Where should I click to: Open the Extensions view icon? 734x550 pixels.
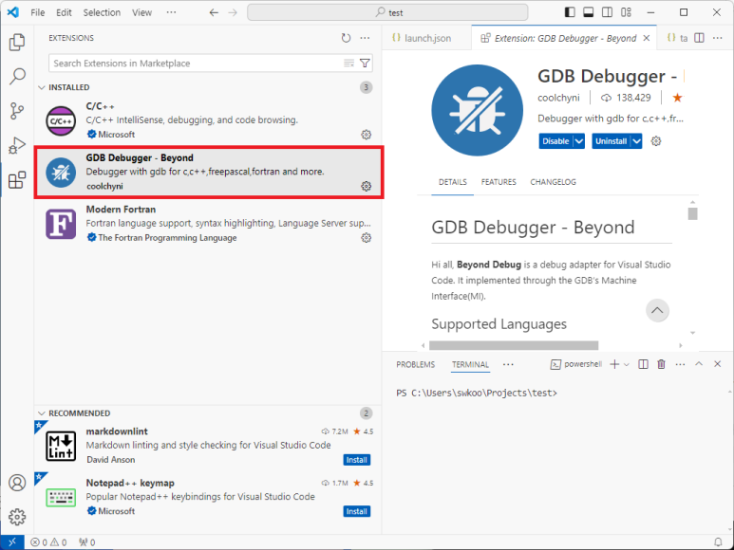coord(17,180)
